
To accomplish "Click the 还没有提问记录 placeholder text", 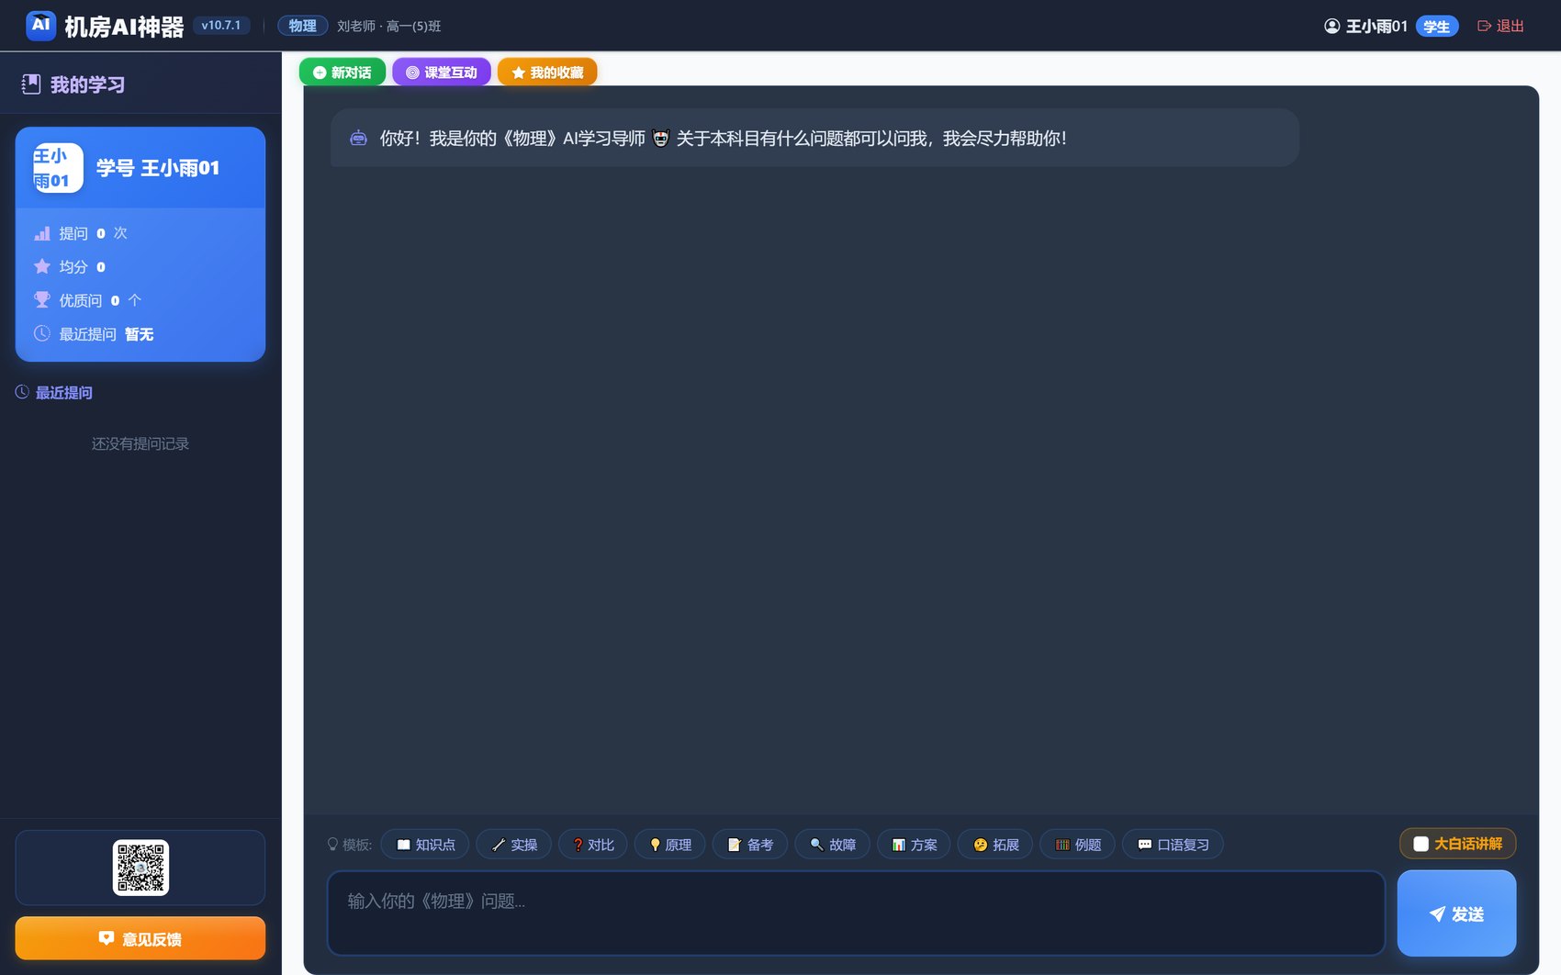I will point(140,443).
